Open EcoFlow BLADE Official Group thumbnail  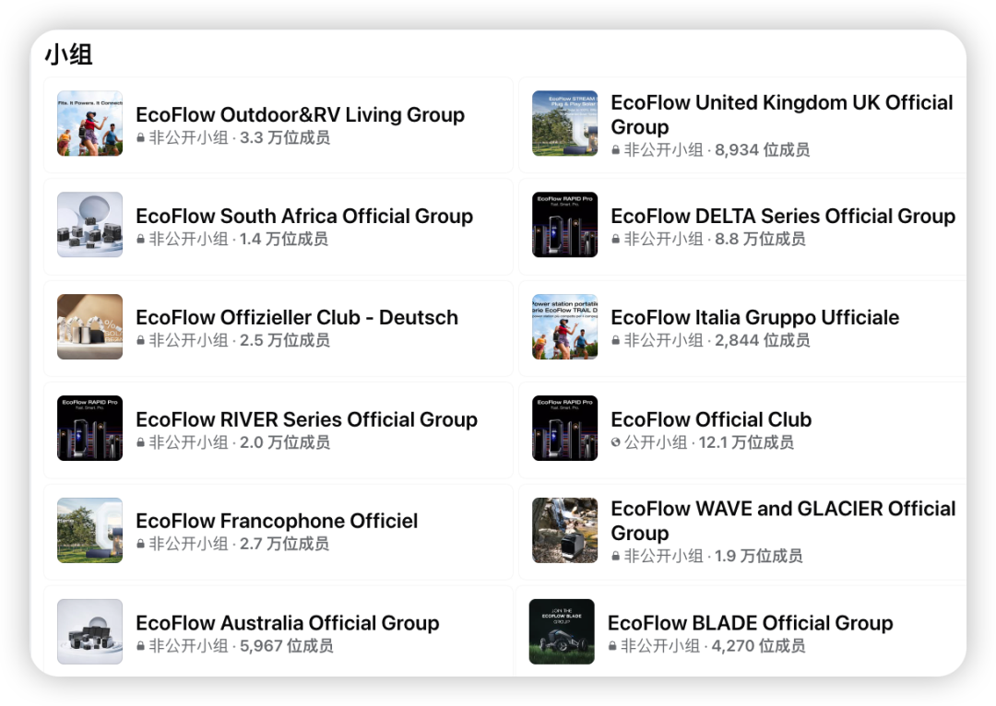pyautogui.click(x=562, y=631)
